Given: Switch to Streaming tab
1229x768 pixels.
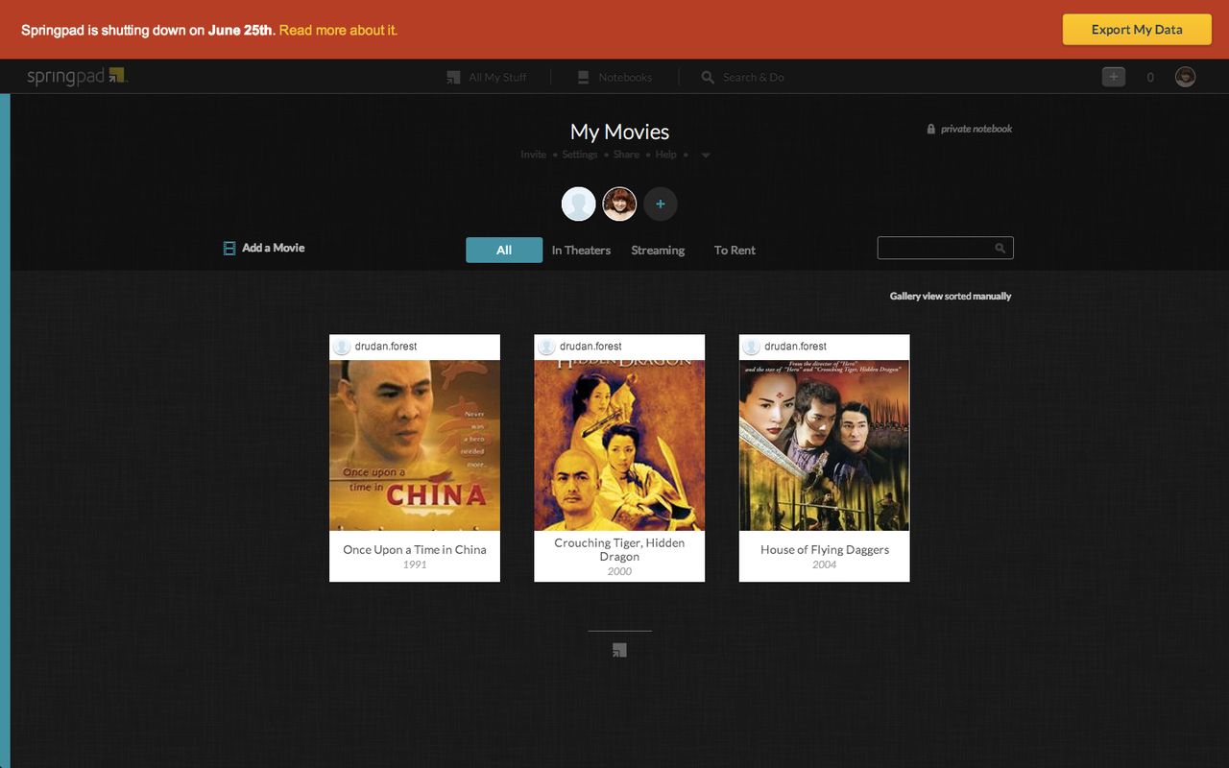Looking at the screenshot, I should 658,250.
